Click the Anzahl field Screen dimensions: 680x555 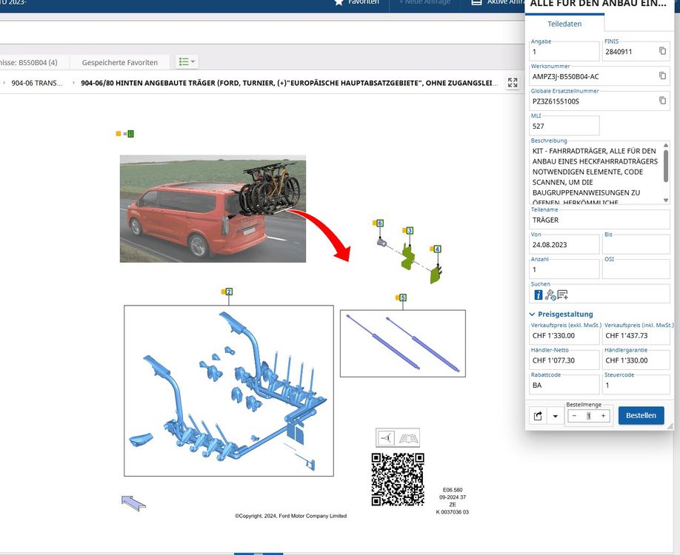[x=564, y=269]
